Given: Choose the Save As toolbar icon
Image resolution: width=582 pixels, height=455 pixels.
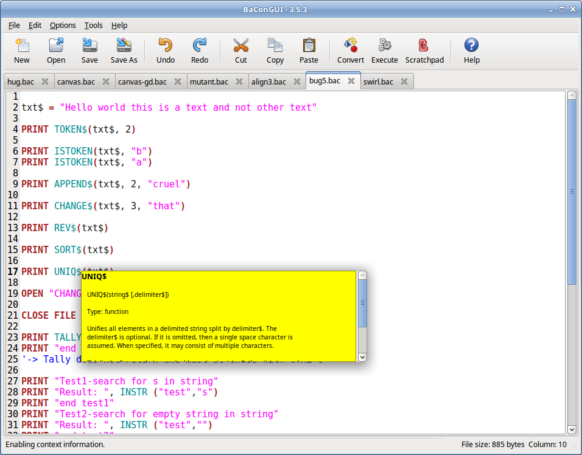Looking at the screenshot, I should tap(124, 50).
